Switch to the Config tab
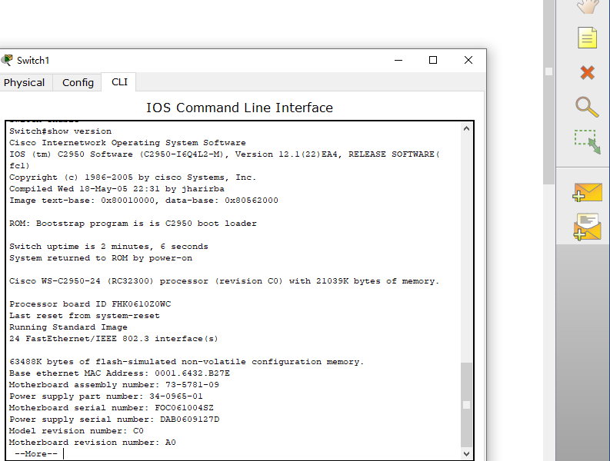 coord(78,82)
